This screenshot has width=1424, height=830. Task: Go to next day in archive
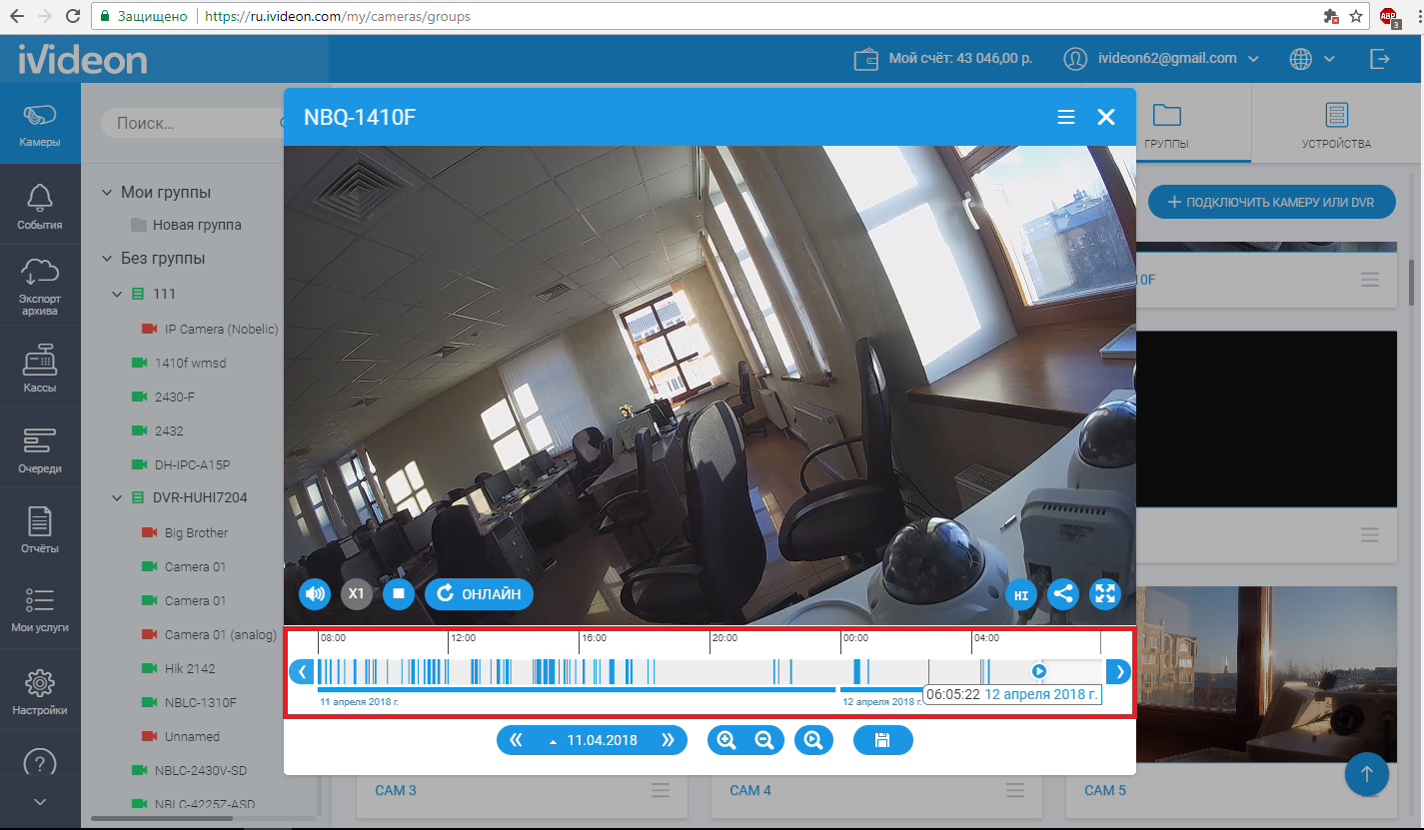(668, 741)
